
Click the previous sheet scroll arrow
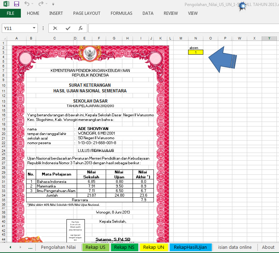click(x=10, y=247)
